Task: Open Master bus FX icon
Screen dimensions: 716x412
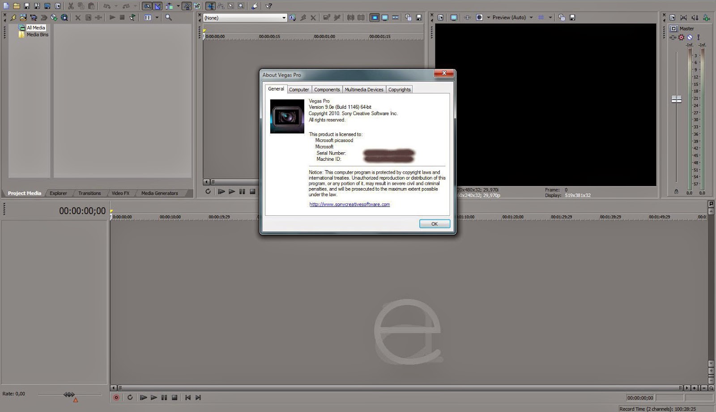Action: click(673, 38)
